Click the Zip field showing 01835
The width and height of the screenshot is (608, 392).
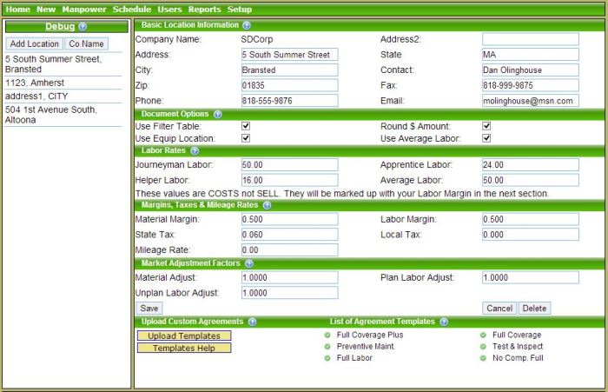point(289,85)
